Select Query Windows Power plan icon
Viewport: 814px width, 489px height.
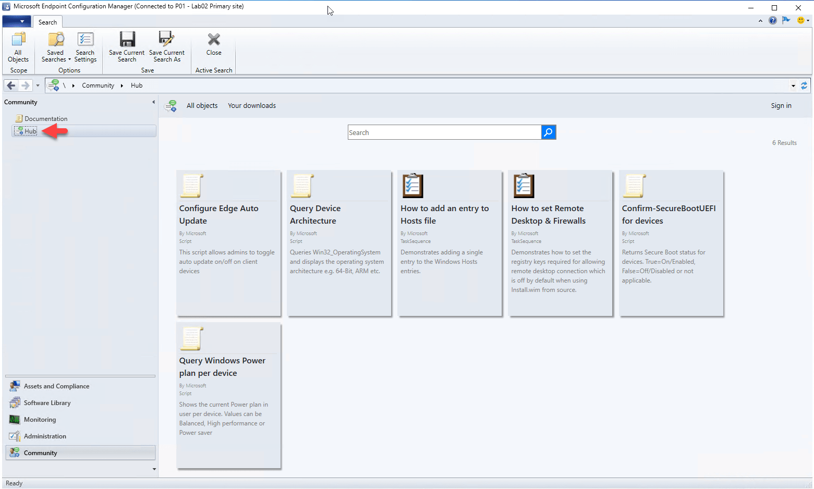tap(191, 338)
